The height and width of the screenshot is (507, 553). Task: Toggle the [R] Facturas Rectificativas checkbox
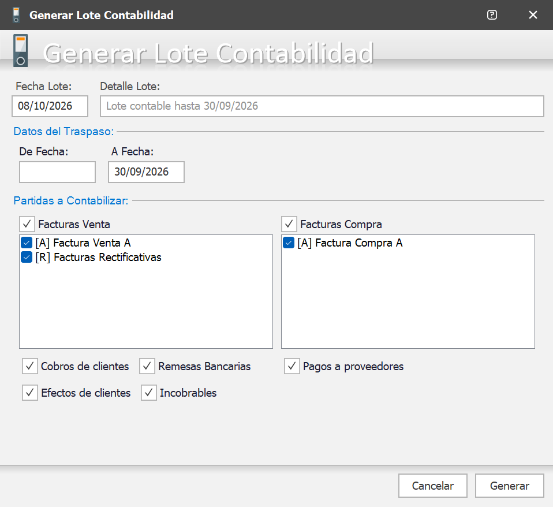tap(27, 257)
